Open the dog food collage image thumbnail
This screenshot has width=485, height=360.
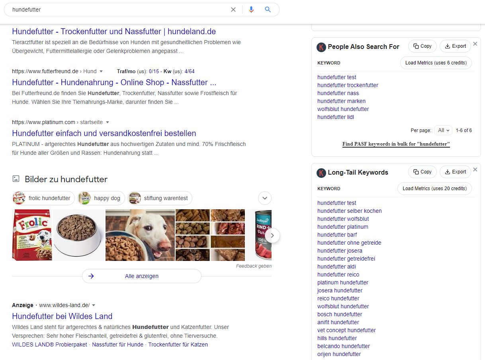point(211,235)
